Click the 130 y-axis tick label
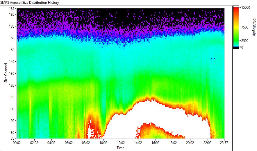This screenshot has height=151, width=257. click(x=12, y=74)
